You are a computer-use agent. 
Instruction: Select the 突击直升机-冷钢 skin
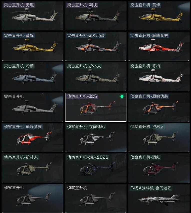point(32,77)
